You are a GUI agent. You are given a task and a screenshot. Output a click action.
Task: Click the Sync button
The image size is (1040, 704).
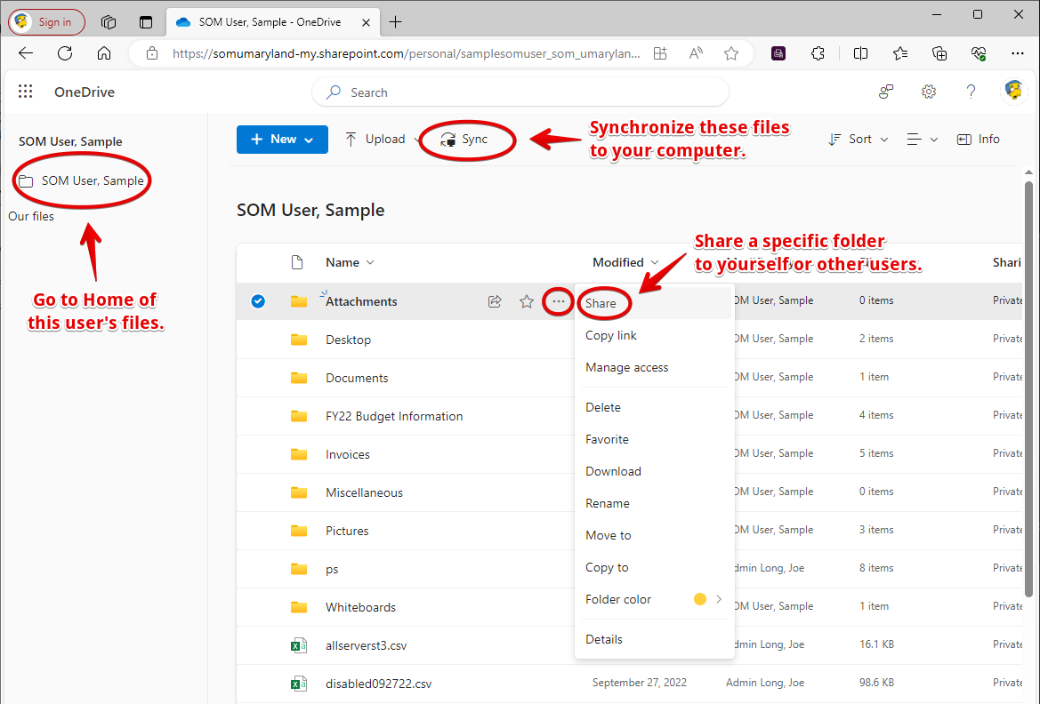coord(465,140)
